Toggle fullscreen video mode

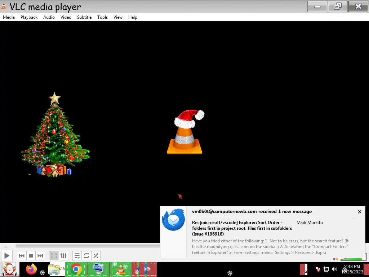54,256
